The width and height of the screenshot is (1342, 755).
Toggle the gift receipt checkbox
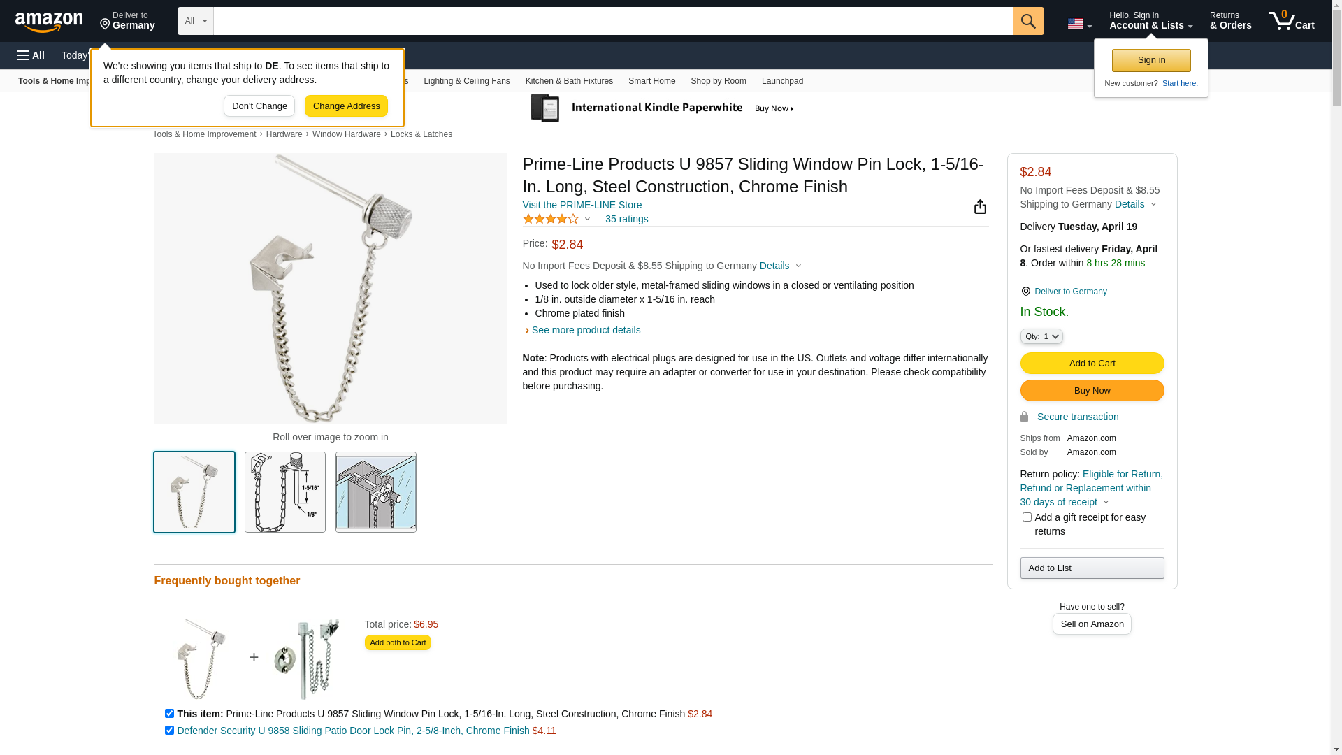1027,517
